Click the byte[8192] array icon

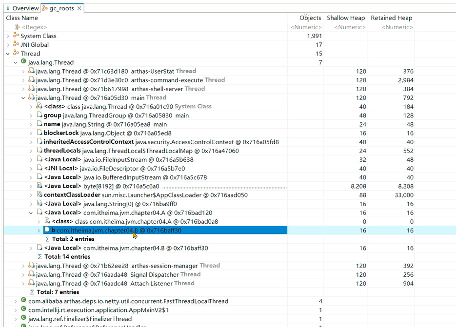click(40, 186)
